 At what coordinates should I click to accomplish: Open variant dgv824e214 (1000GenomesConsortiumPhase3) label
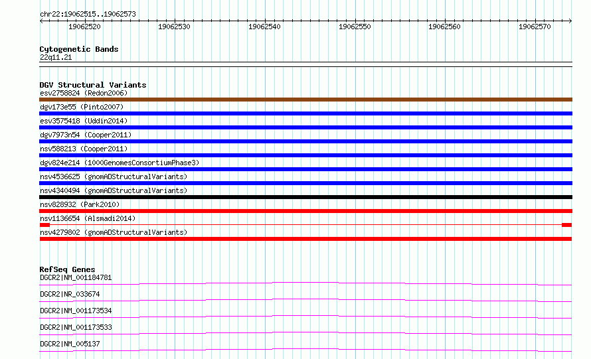coord(120,163)
